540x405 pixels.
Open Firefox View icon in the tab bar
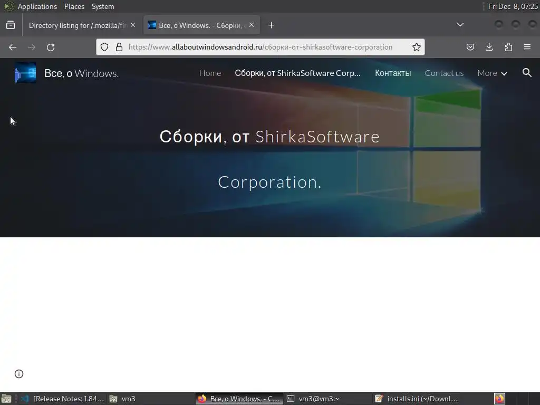(x=11, y=25)
